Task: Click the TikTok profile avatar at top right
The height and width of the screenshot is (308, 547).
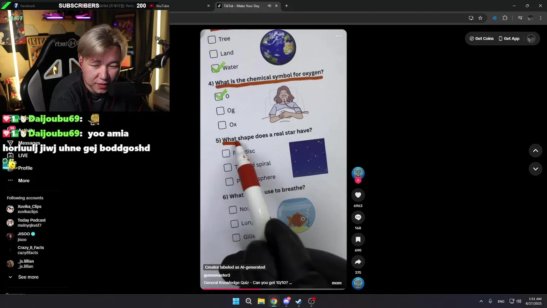Action: click(x=531, y=38)
